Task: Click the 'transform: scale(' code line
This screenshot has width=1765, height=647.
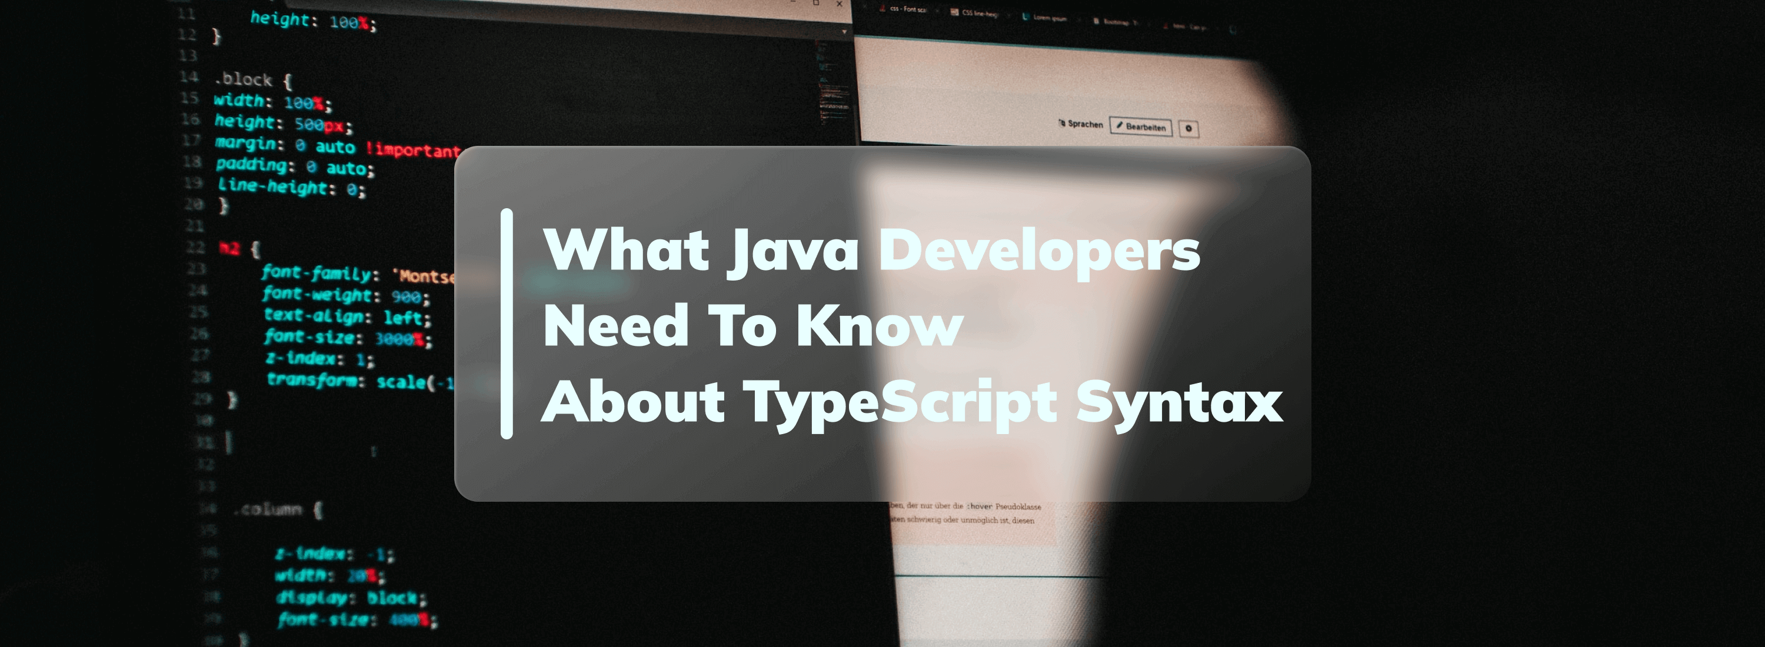Action: (361, 380)
